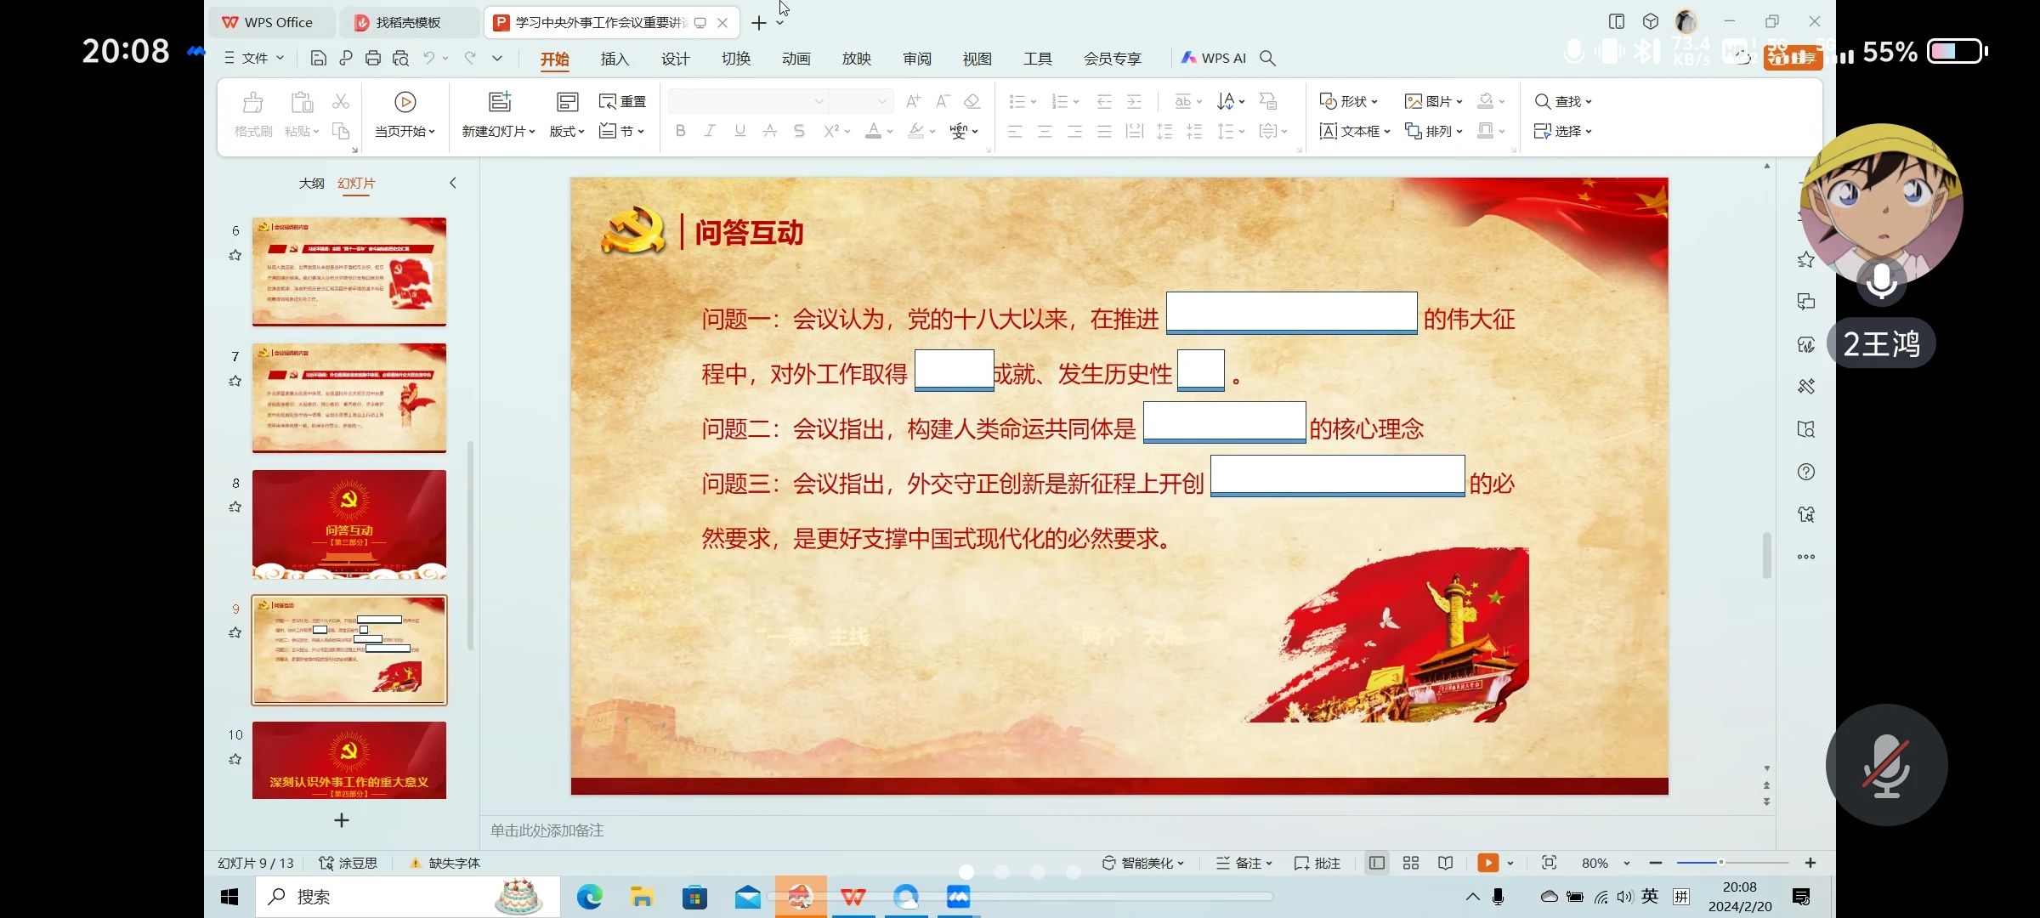Start slideshow from current page icon
The width and height of the screenshot is (2040, 918).
click(405, 103)
